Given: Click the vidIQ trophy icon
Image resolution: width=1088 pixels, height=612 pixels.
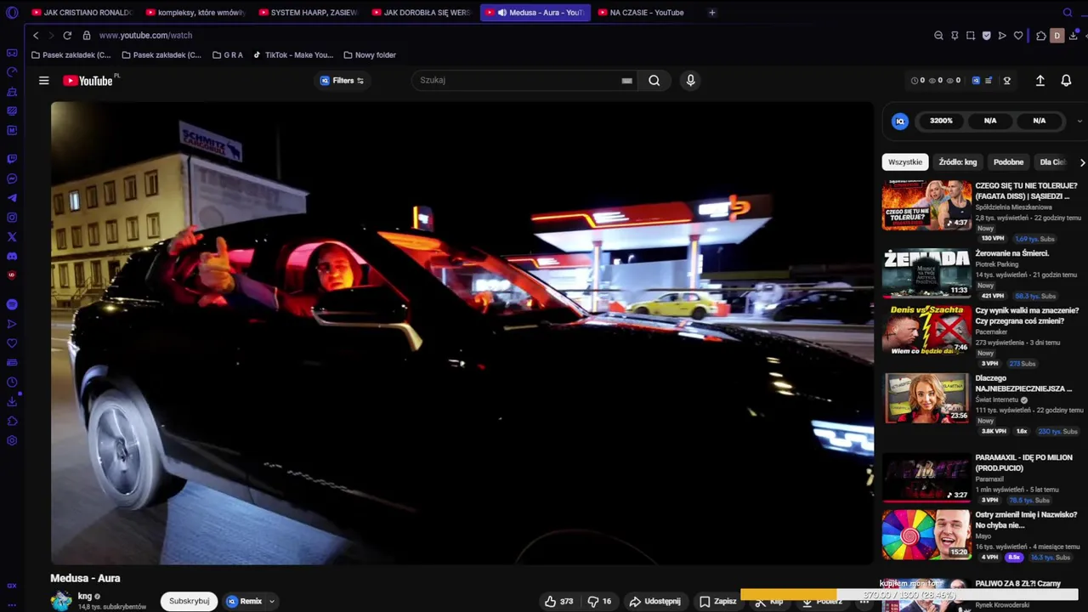Looking at the screenshot, I should (1007, 81).
